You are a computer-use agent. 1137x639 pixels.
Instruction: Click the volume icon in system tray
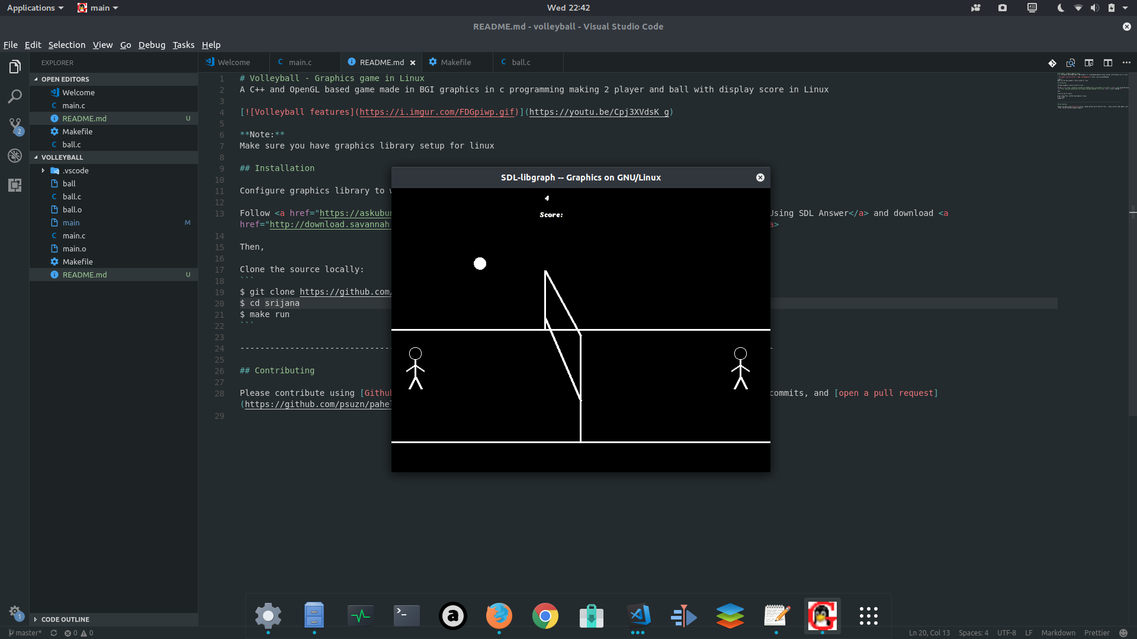coord(1094,8)
